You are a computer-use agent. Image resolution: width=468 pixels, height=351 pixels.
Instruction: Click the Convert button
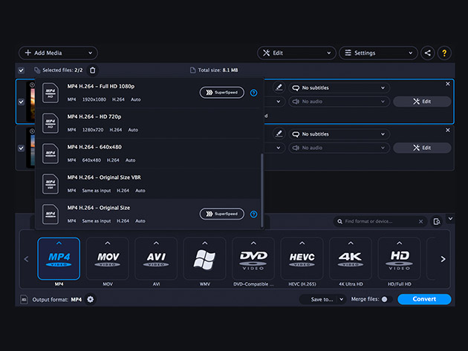(x=424, y=299)
